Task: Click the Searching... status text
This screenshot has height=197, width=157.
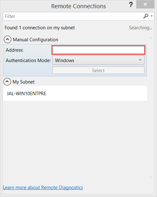Action: pyautogui.click(x=141, y=28)
